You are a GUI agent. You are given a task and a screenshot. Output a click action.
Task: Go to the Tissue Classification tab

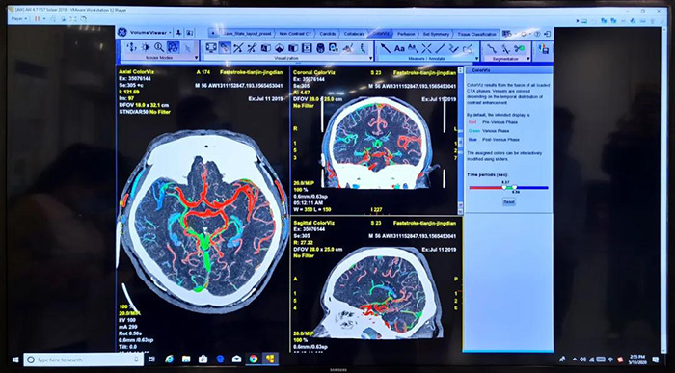tap(476, 34)
